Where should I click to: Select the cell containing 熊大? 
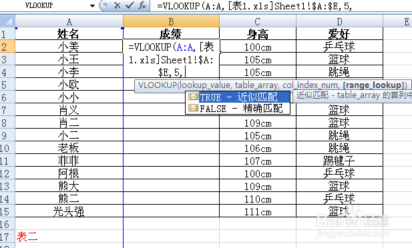pyautogui.click(x=69, y=186)
